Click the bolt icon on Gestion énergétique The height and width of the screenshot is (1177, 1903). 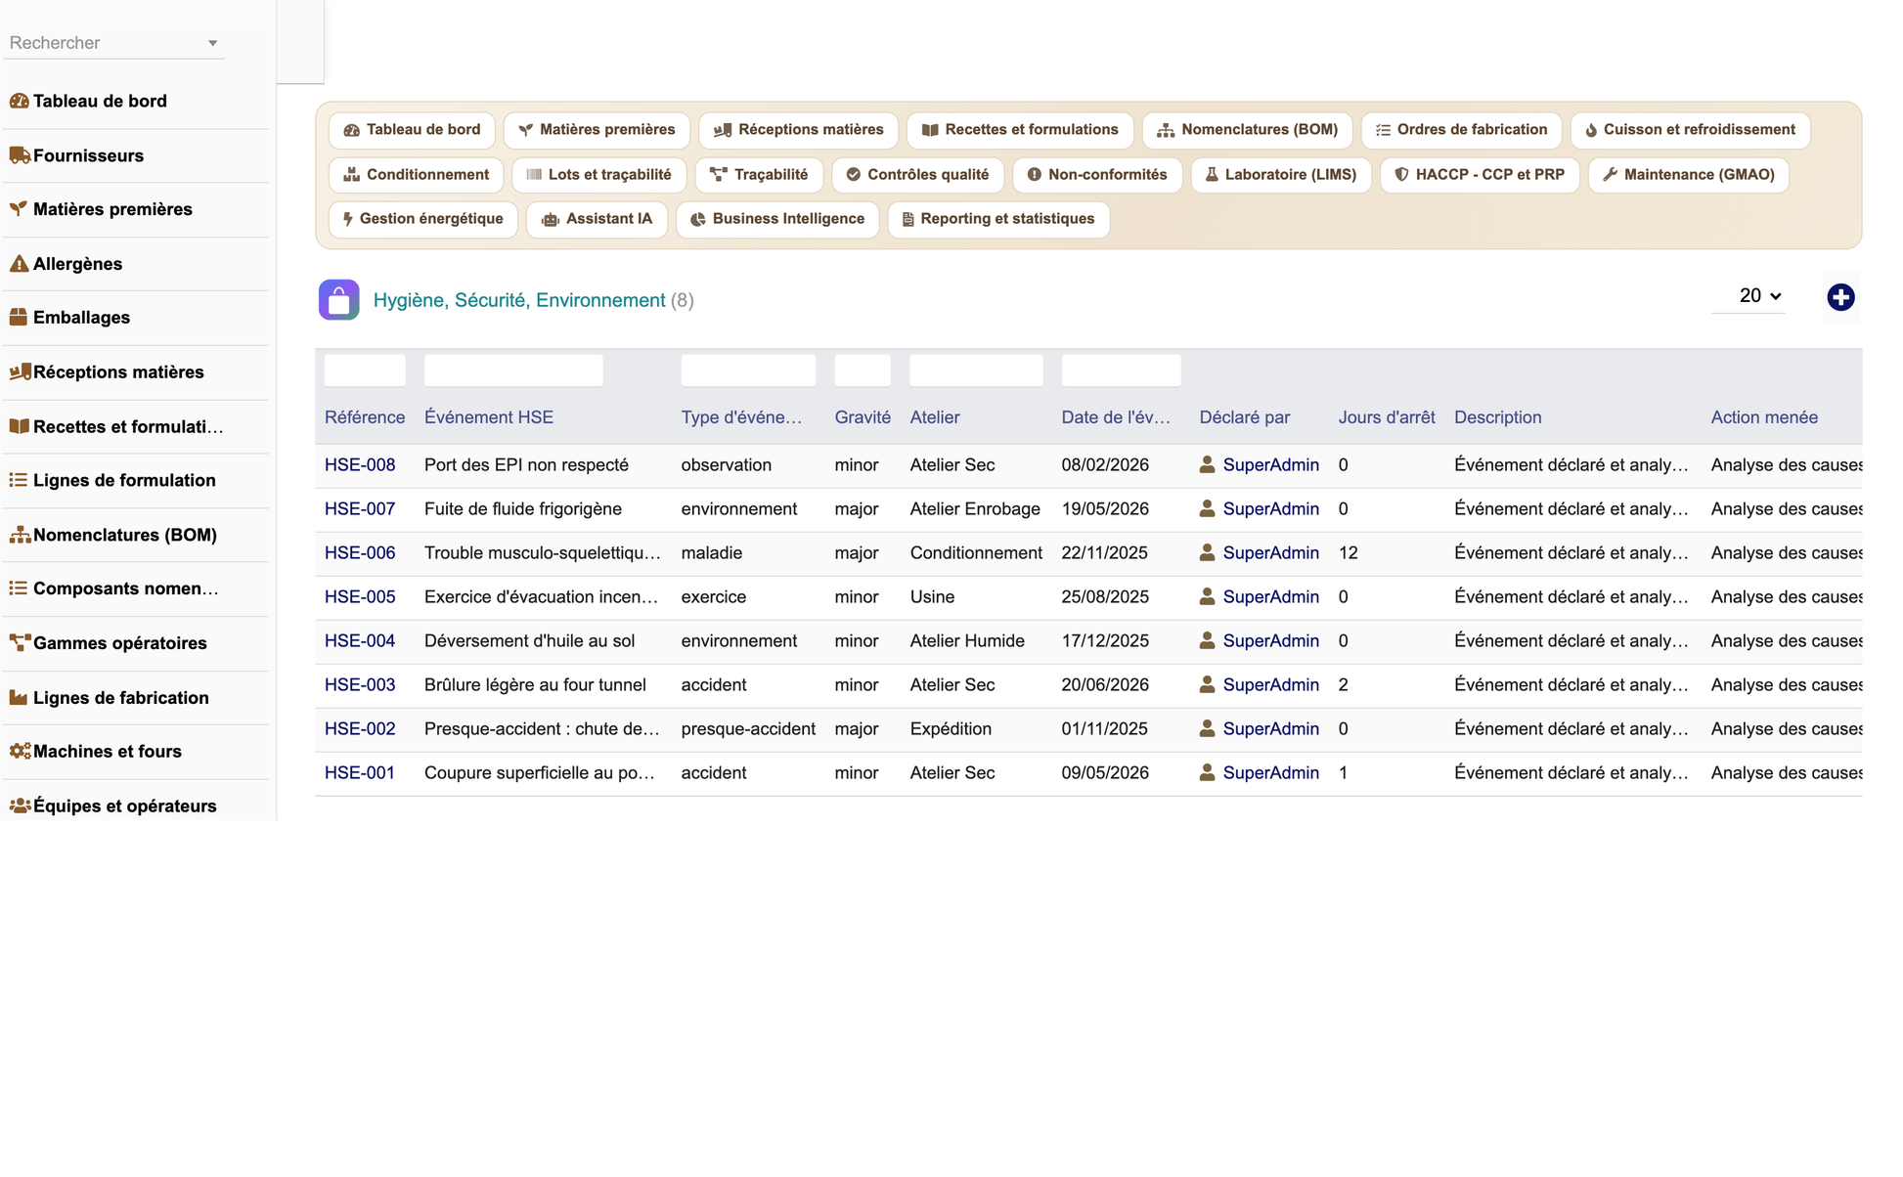pos(347,219)
